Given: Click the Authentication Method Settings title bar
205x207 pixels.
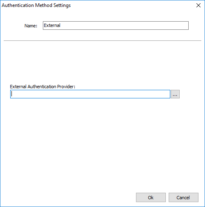Looking at the screenshot, I should (95, 5).
